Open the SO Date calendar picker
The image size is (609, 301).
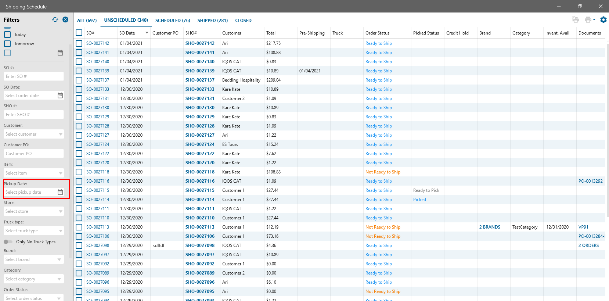point(60,96)
